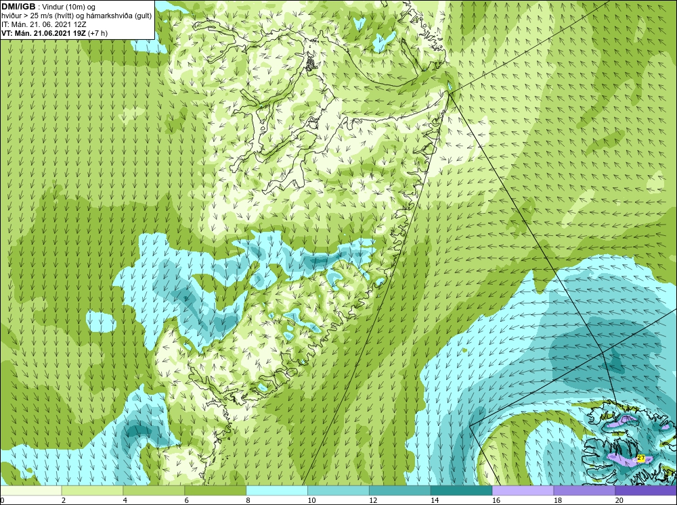Viewport: 677px width, 505px height.
Task: Click the 0–2 m/s color swatch
Action: click(x=30, y=490)
